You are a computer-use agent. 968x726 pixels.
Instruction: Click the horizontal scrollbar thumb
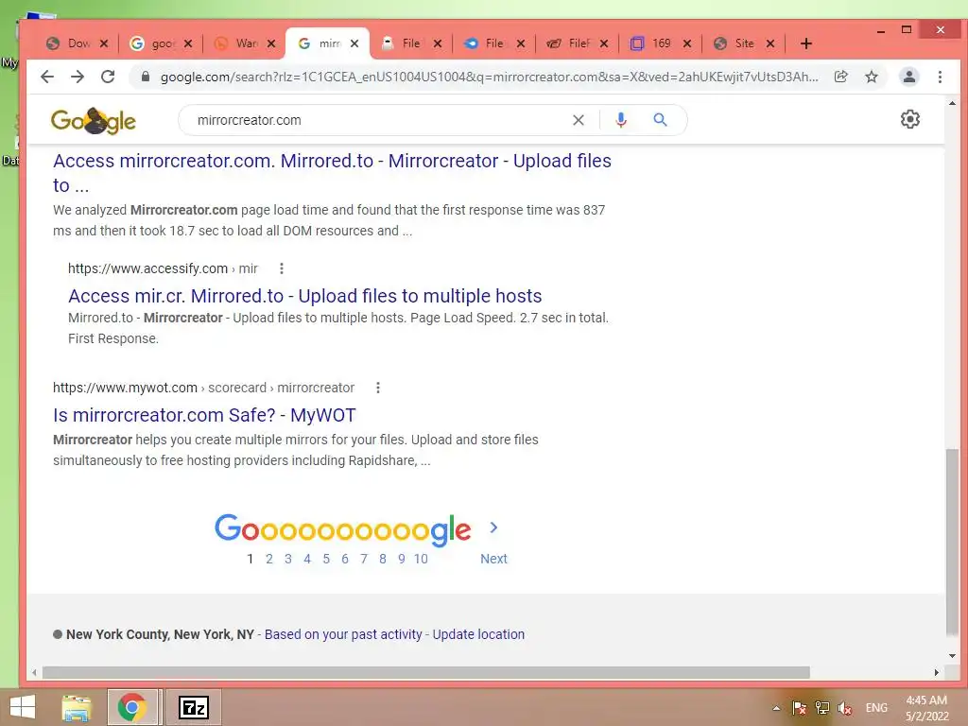(x=426, y=672)
